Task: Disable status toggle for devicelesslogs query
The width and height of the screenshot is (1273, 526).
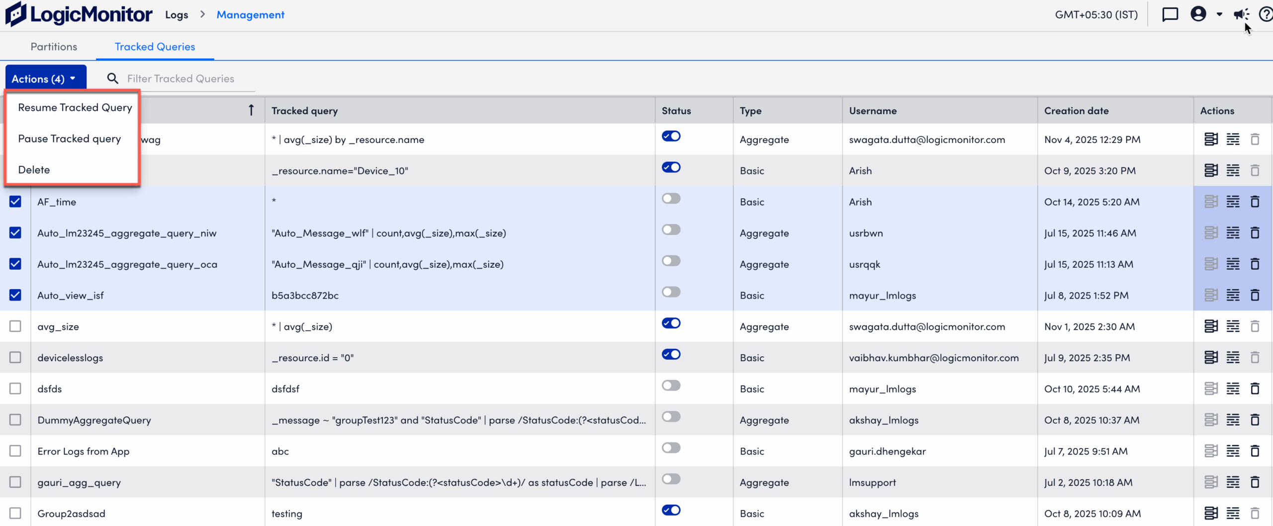Action: 671,354
